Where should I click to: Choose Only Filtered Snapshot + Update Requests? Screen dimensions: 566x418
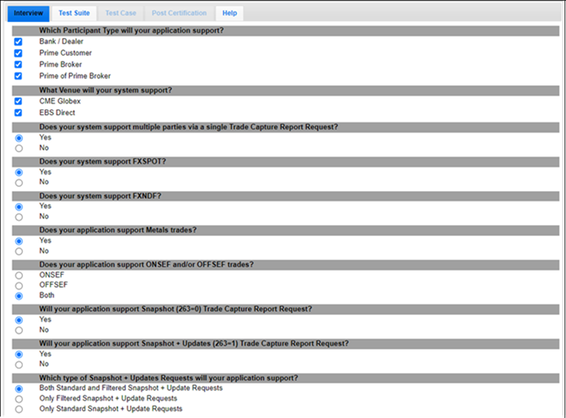pyautogui.click(x=19, y=399)
